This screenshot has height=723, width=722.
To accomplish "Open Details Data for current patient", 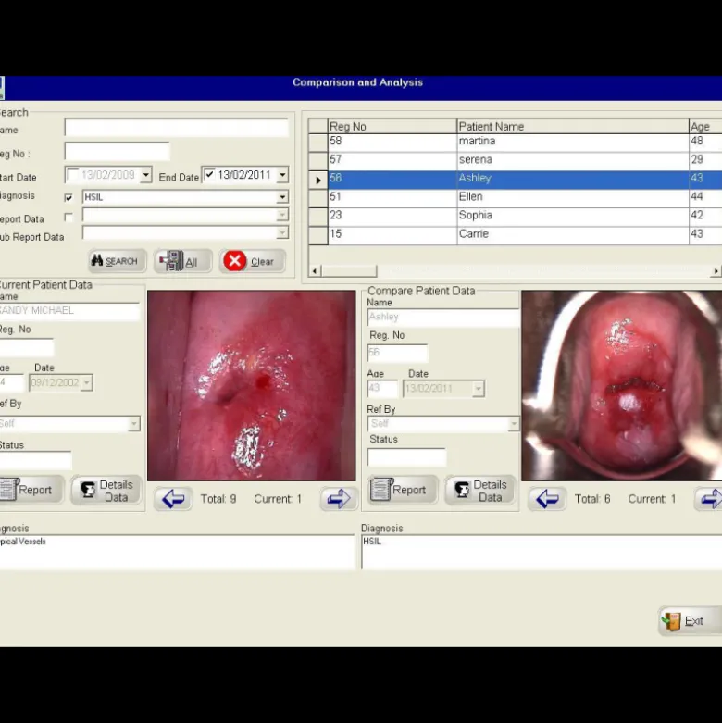I will (106, 490).
